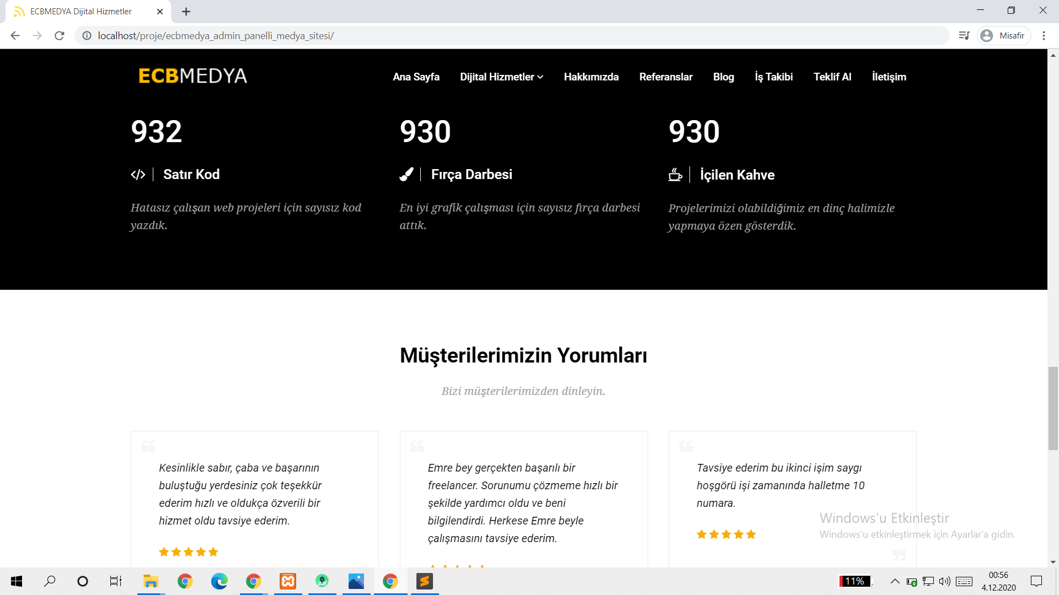Click the coffee cup icon beside İçilen Kahve
1059x595 pixels.
click(675, 175)
